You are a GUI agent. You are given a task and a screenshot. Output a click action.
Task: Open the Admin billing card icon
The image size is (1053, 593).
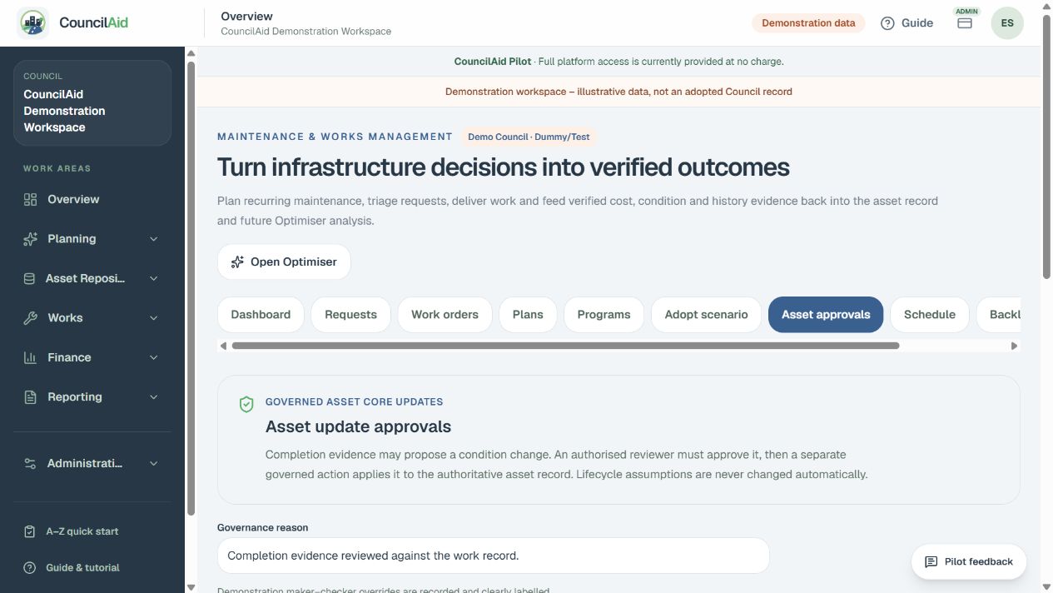(965, 23)
